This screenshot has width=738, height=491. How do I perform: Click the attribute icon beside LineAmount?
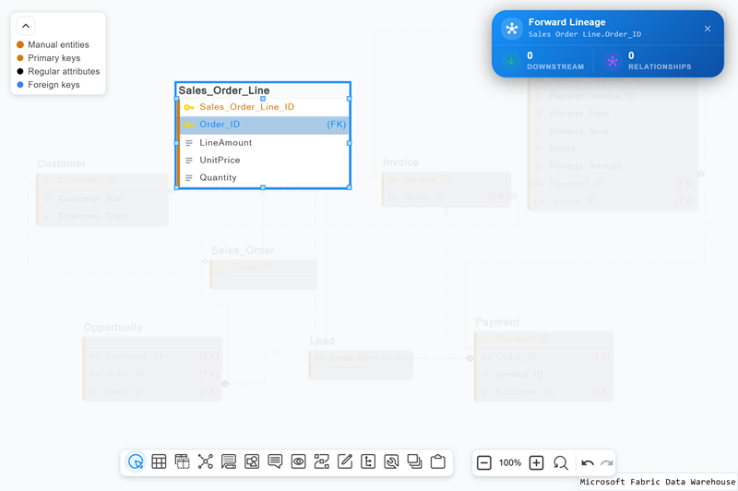[x=189, y=143]
